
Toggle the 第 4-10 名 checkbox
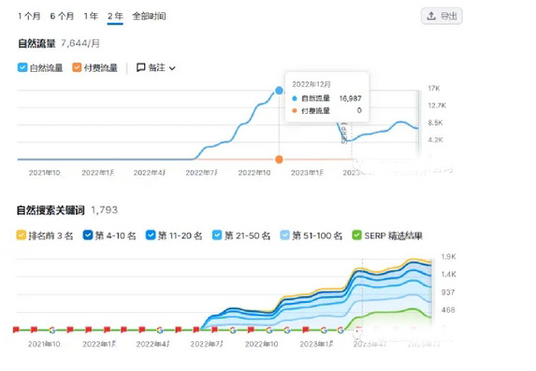click(x=88, y=235)
